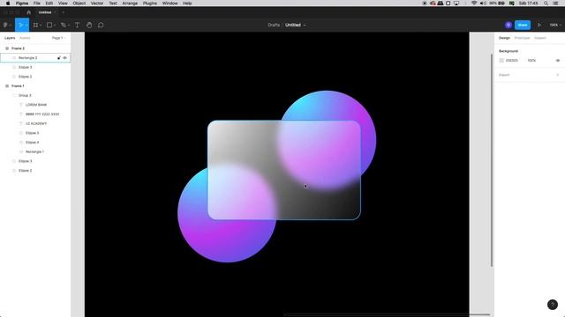Click the ellipse icon beside Ellipse 4 layer
The image size is (565, 317).
(x=21, y=143)
